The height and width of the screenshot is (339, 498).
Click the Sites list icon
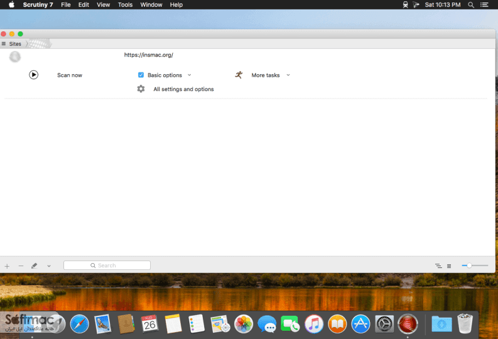[x=4, y=44]
